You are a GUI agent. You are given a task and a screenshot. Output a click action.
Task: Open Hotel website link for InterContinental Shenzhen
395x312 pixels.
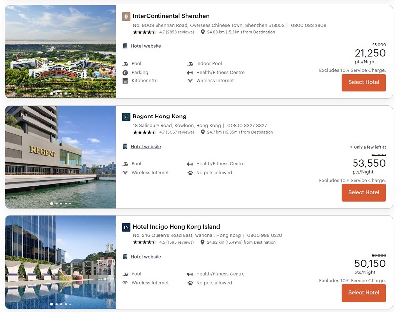pos(146,46)
